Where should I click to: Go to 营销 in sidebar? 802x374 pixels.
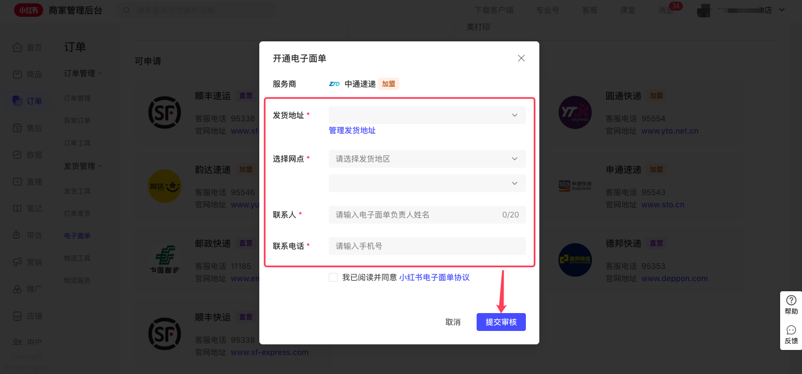coord(28,262)
